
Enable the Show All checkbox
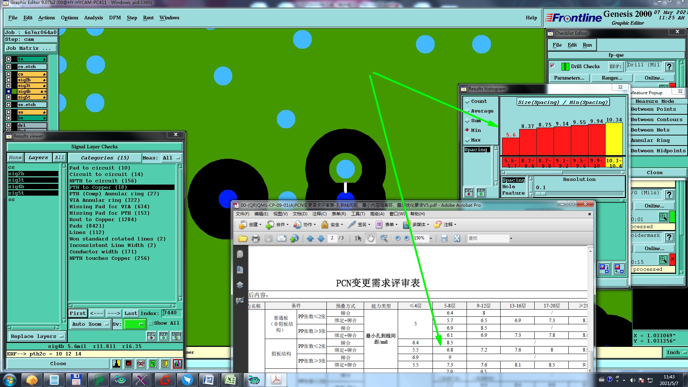click(x=151, y=323)
